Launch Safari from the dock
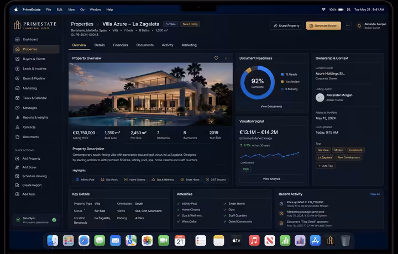 coord(84,241)
